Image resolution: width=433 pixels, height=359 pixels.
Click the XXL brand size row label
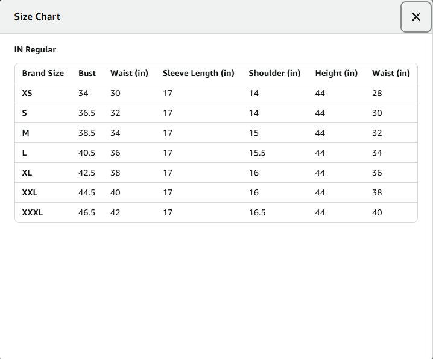[x=30, y=192]
